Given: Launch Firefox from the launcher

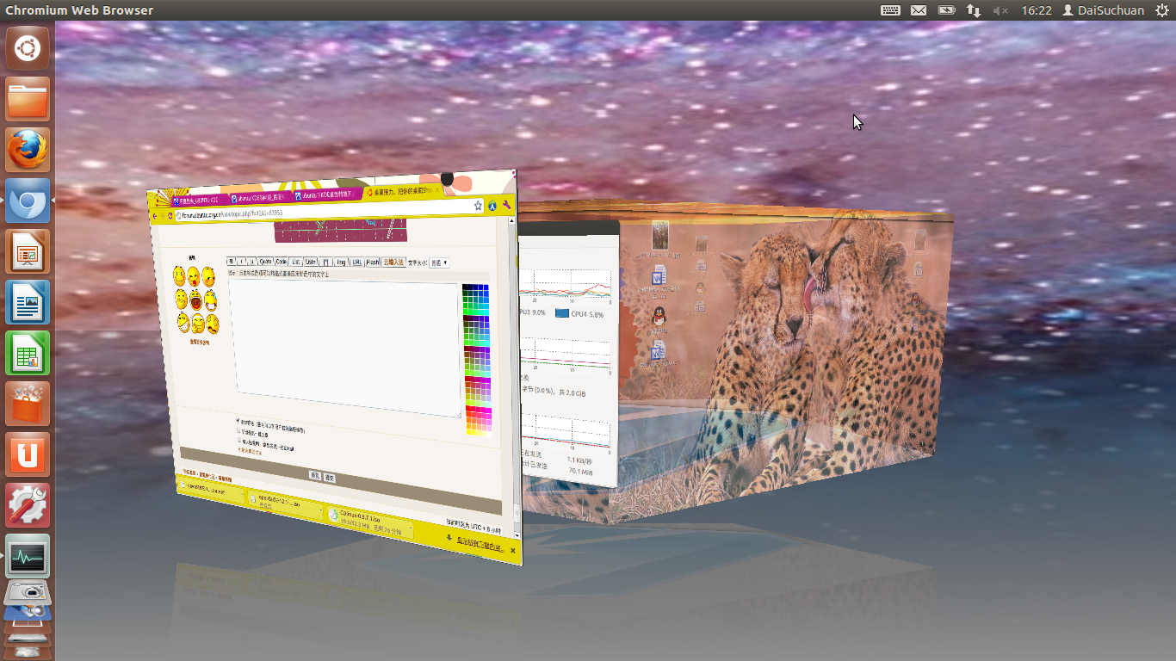Looking at the screenshot, I should pos(28,150).
